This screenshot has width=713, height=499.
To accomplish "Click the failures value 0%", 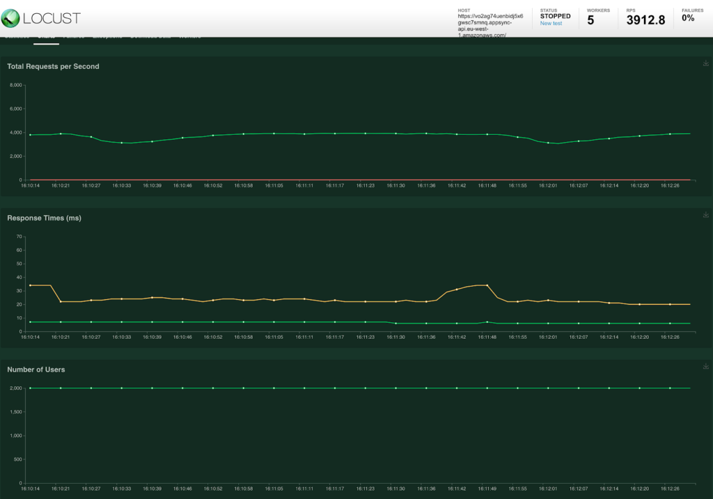I will pos(687,17).
